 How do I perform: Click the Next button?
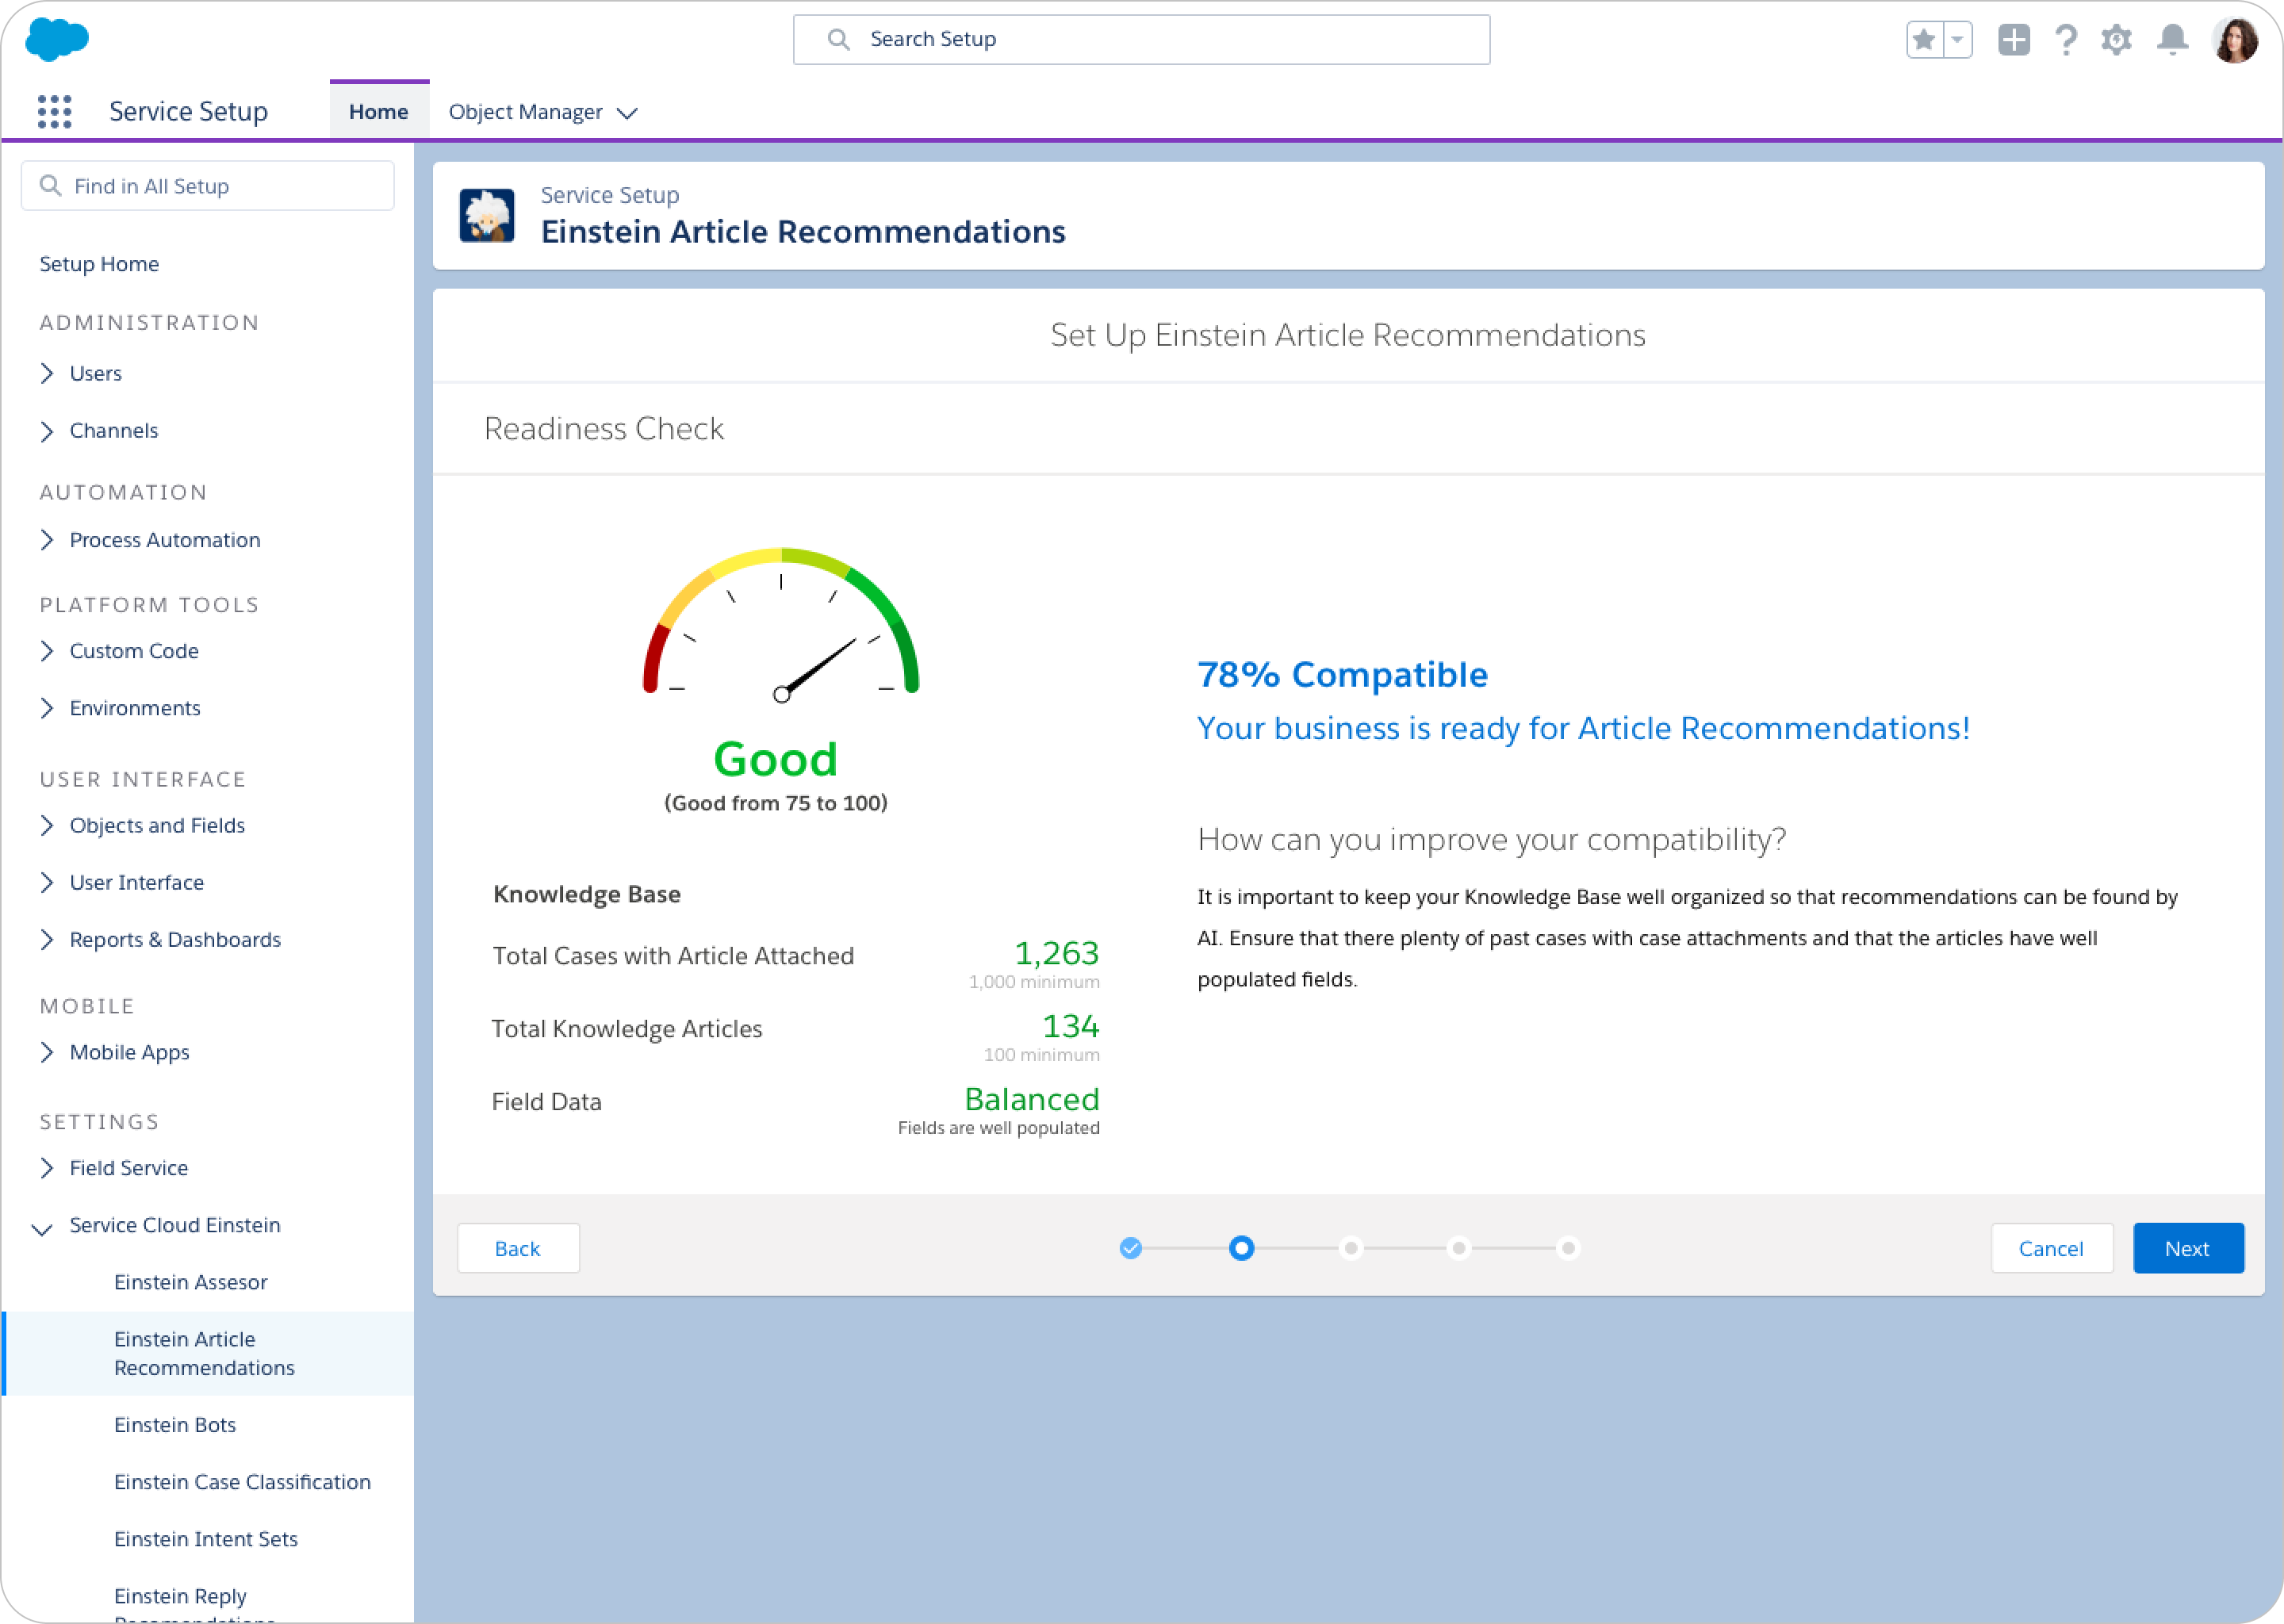click(x=2187, y=1248)
